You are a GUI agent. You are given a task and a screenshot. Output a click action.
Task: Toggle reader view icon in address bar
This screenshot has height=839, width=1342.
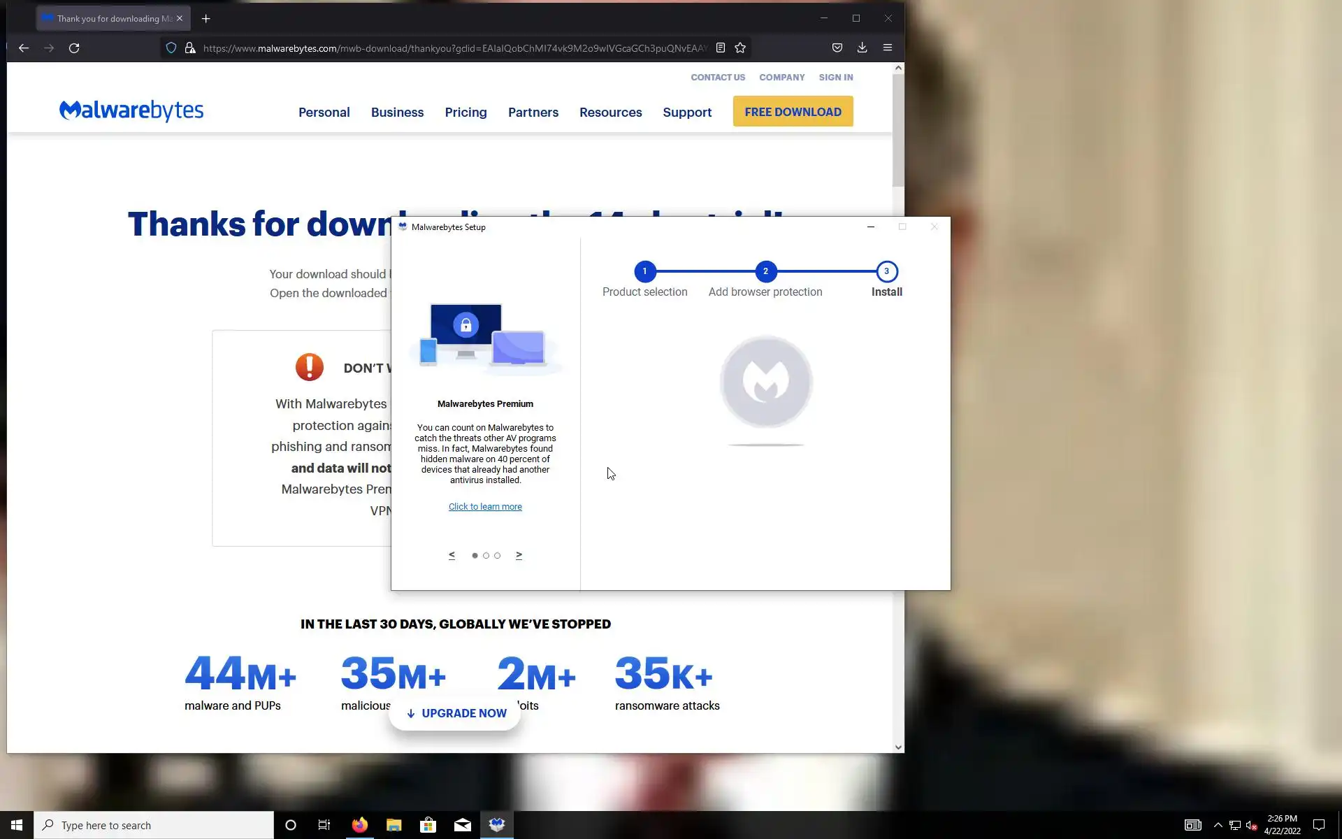pos(720,48)
